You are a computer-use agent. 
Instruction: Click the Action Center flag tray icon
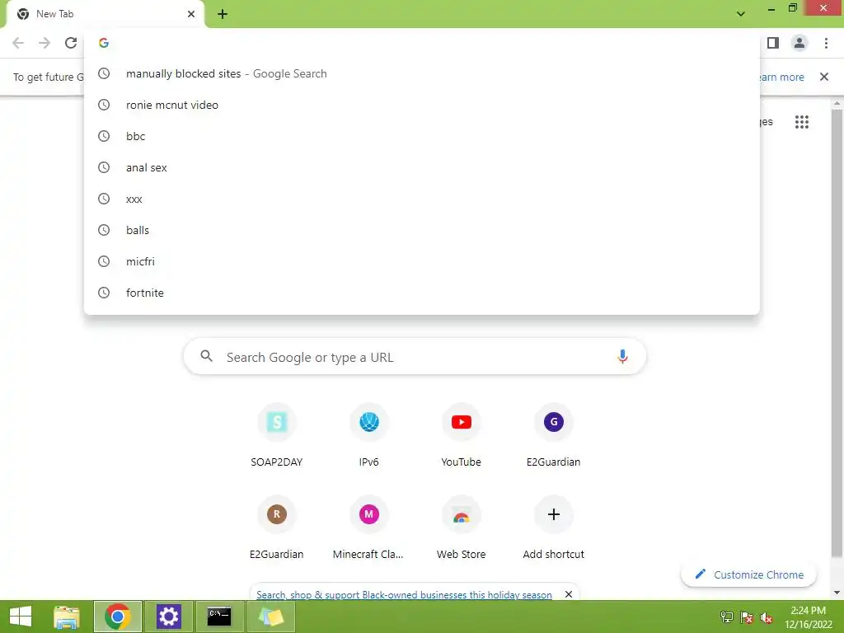click(x=747, y=617)
